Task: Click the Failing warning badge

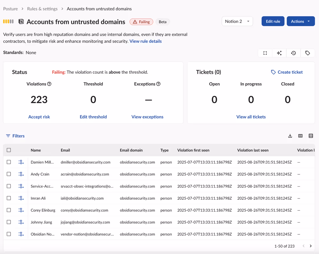Action: [x=141, y=22]
